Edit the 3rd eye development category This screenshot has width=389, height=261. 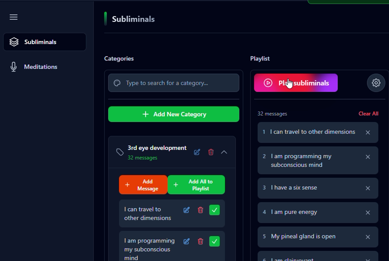pyautogui.click(x=197, y=152)
